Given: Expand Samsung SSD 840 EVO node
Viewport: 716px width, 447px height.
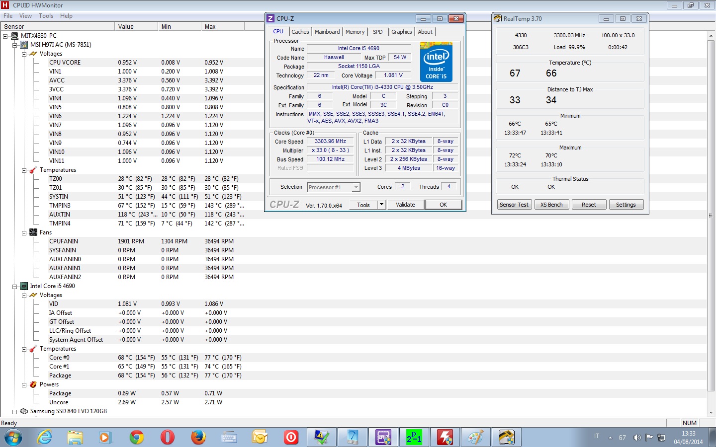Looking at the screenshot, I should tap(14, 412).
